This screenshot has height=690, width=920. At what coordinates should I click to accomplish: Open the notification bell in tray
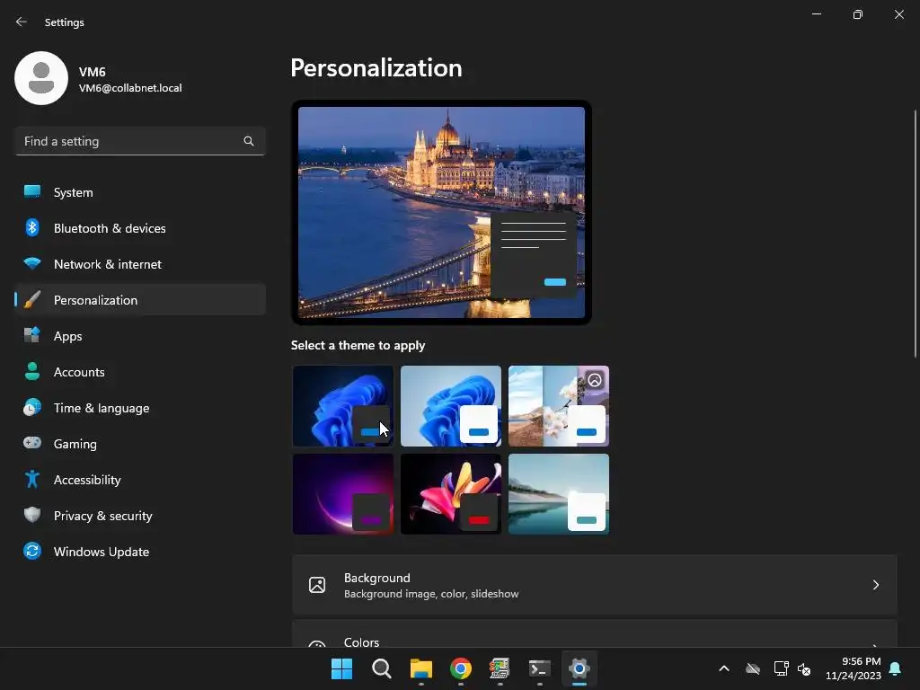[896, 668]
